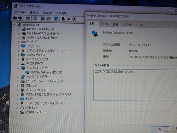Click the Show/Hide console tree toolbar icon
Screen dimensions: 177x133
(x=28, y=18)
